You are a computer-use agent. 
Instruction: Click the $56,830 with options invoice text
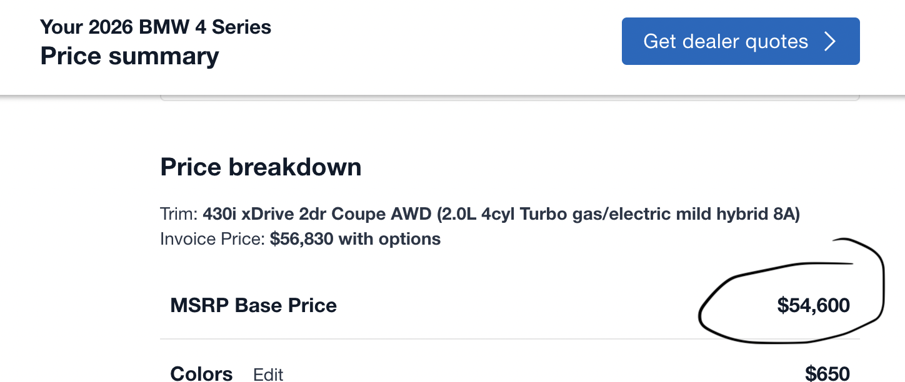[355, 239]
